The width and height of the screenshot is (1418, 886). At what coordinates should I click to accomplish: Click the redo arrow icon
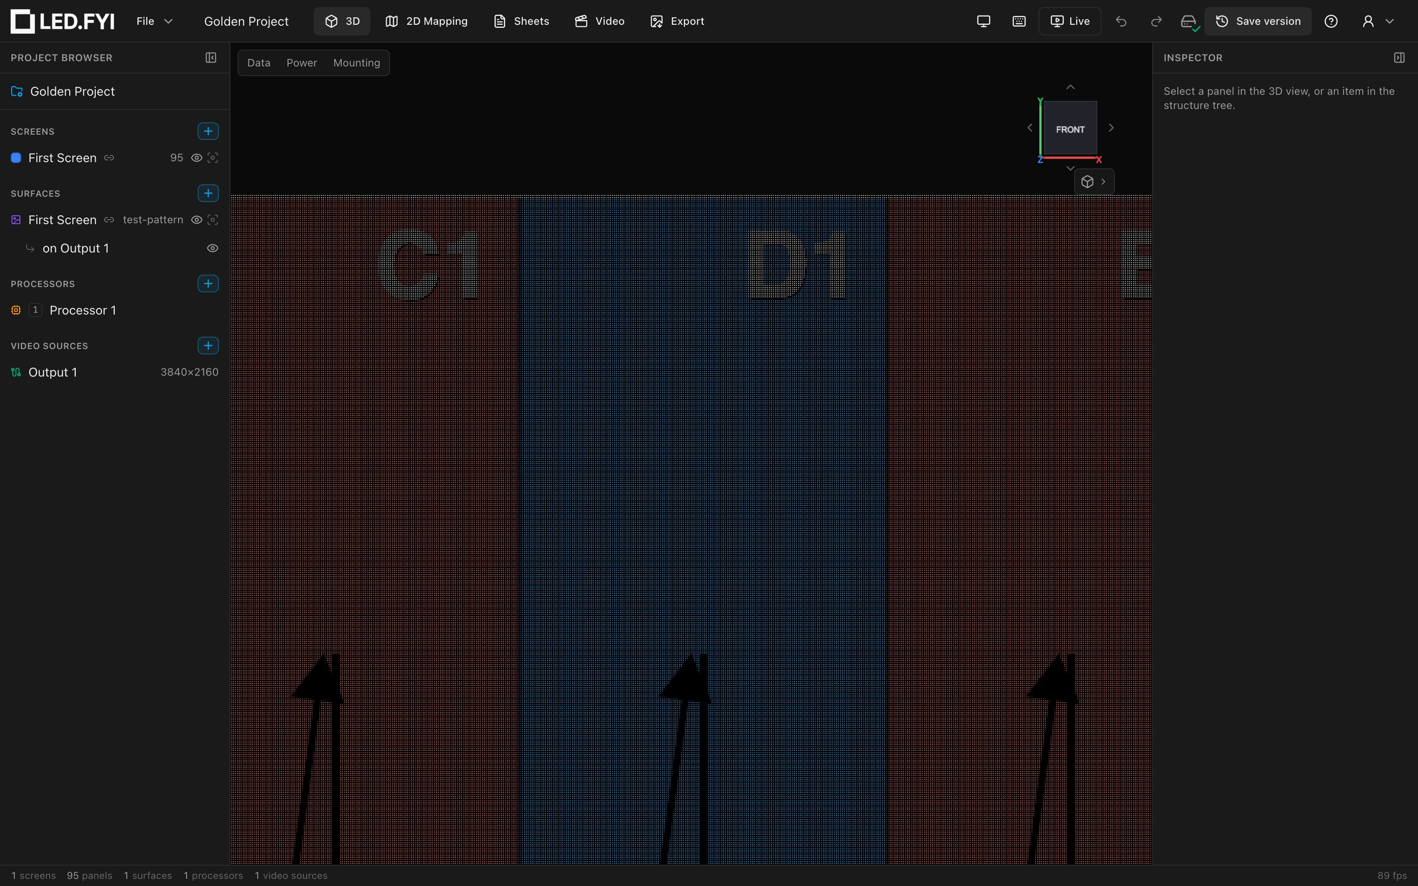point(1156,21)
